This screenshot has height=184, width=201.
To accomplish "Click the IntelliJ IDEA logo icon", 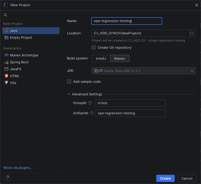I will pyautogui.click(x=5, y=5).
